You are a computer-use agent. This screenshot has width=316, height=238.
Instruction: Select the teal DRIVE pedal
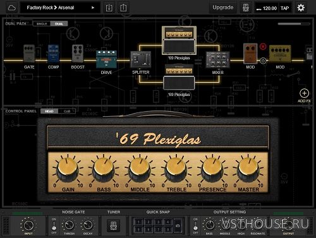[x=106, y=59]
